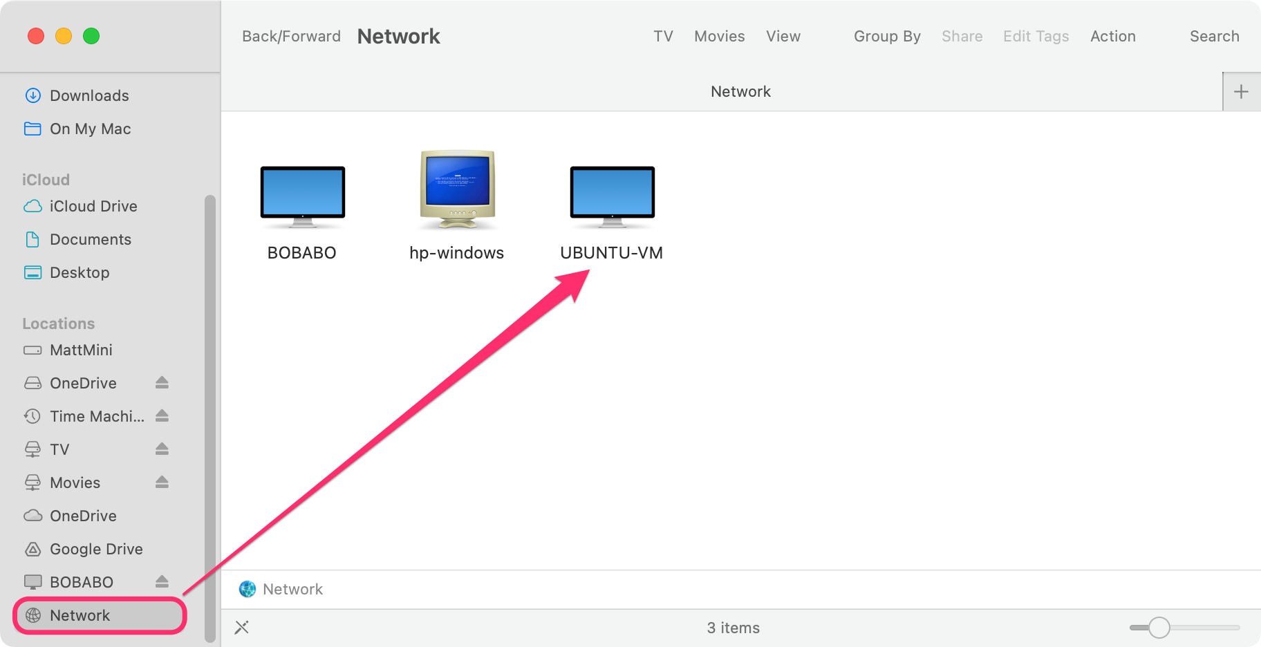Open the Group By dropdown
Screen dimensions: 1261x647
pyautogui.click(x=887, y=37)
